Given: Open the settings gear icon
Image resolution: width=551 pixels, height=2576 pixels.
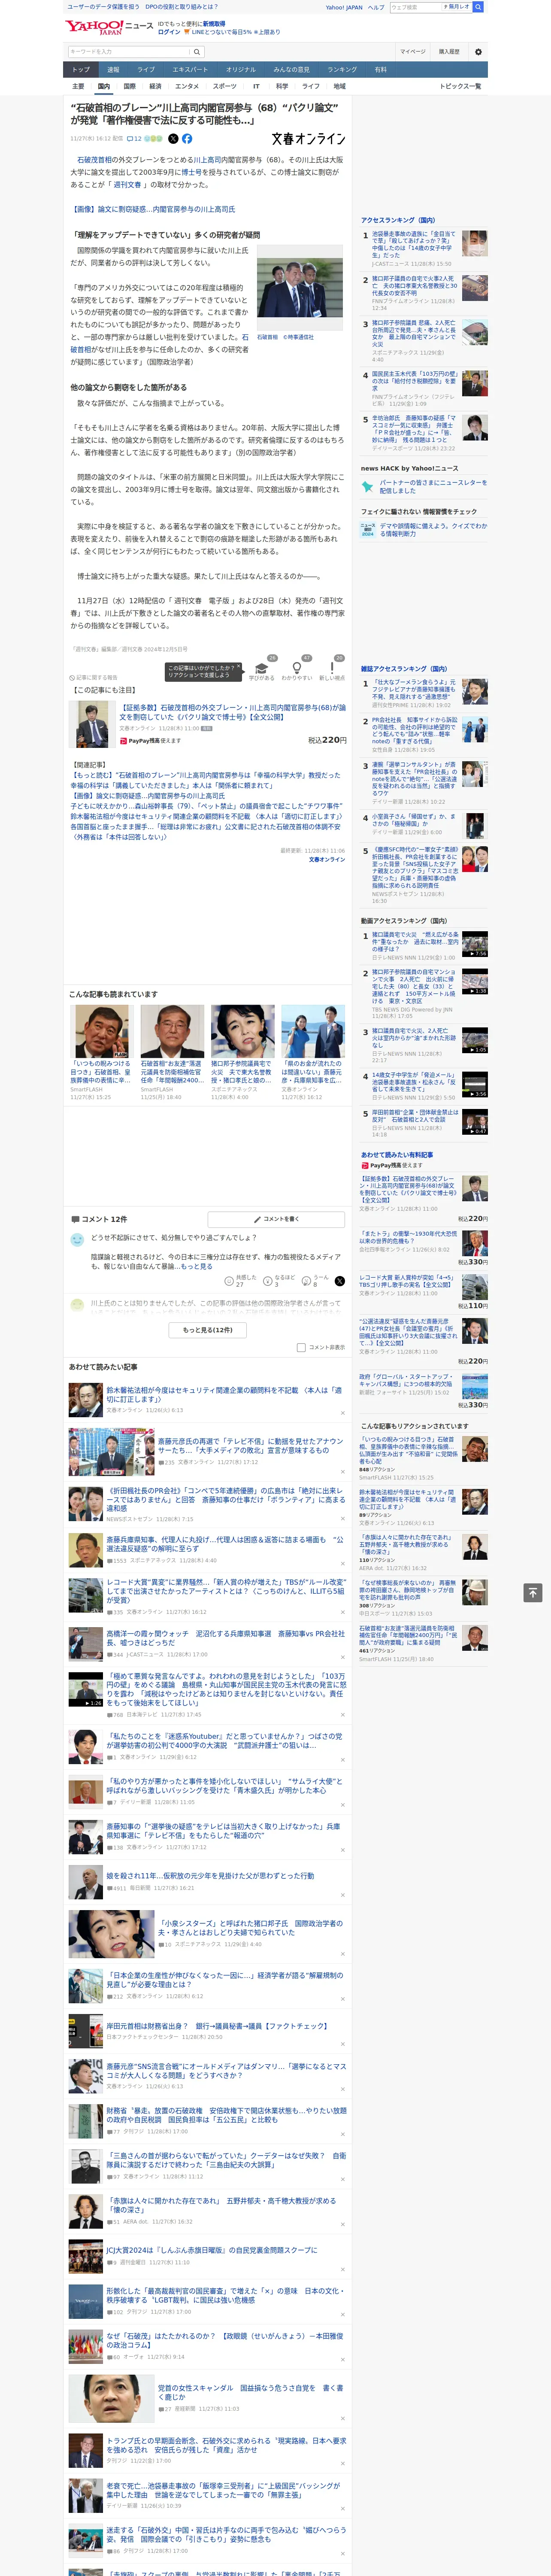Looking at the screenshot, I should [x=478, y=51].
